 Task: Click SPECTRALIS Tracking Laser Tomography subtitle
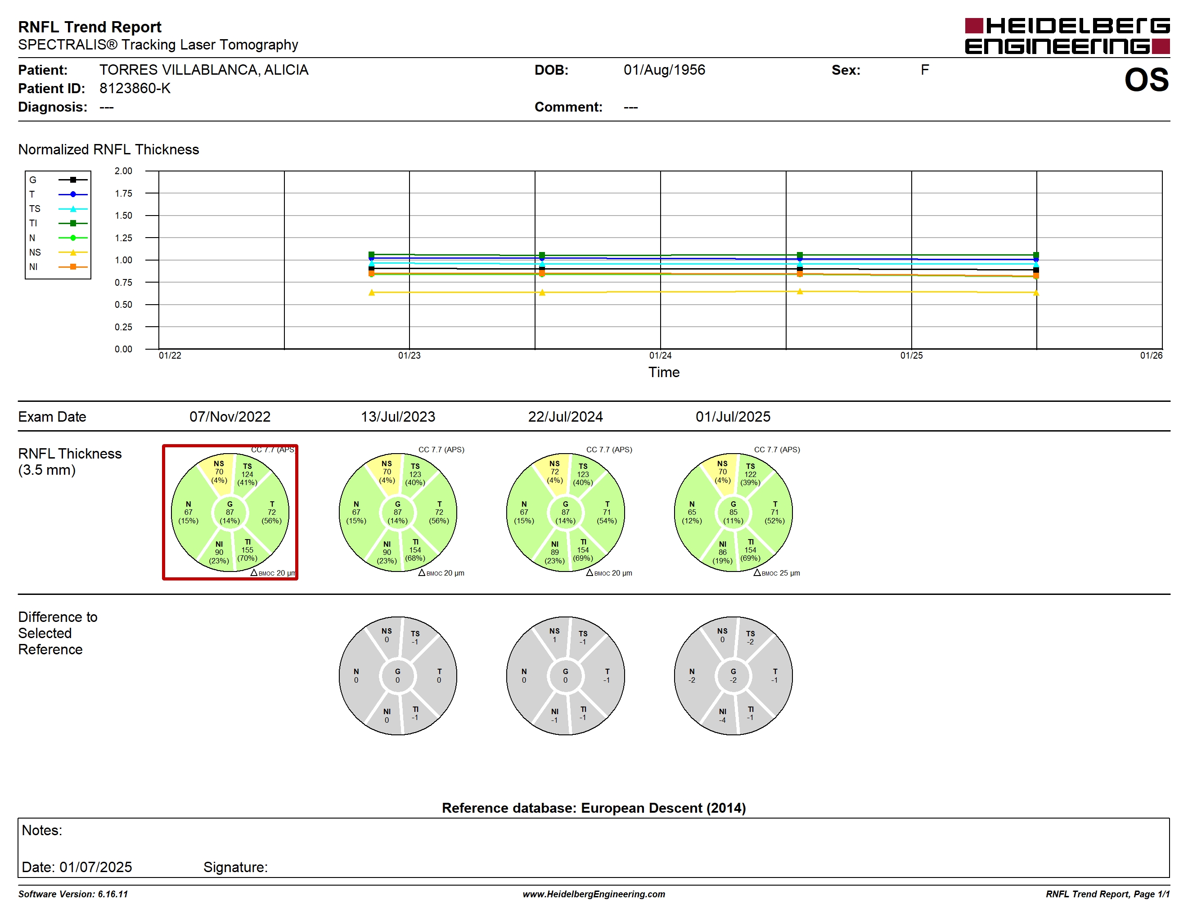[158, 45]
